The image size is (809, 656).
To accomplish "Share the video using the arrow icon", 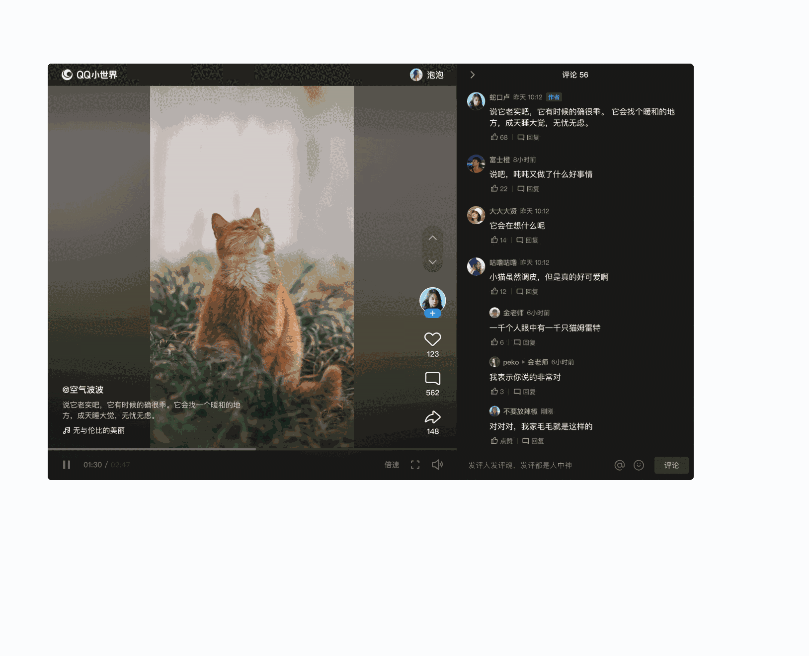I will tap(432, 417).
